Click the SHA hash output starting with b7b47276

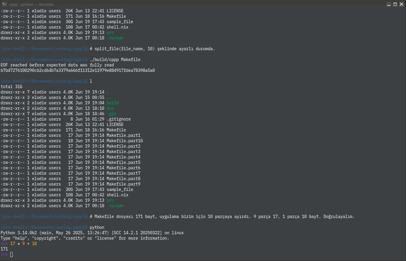pyautogui.click(x=78, y=70)
